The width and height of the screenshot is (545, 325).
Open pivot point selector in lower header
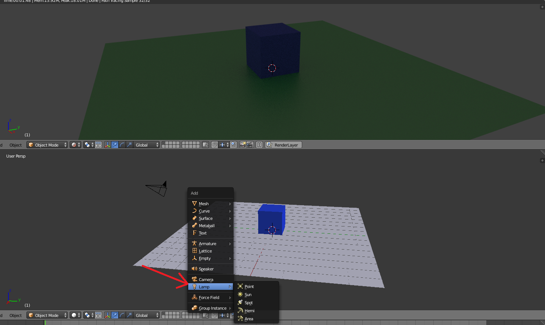89,315
